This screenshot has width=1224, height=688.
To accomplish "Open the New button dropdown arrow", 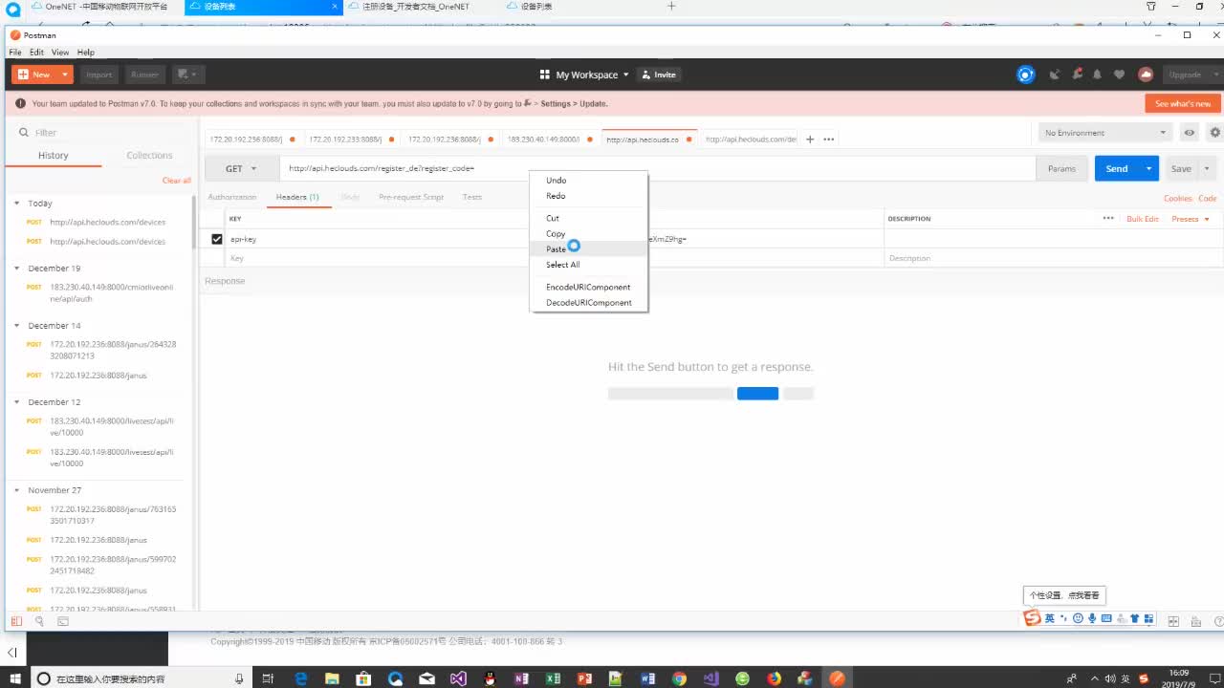I will (65, 75).
